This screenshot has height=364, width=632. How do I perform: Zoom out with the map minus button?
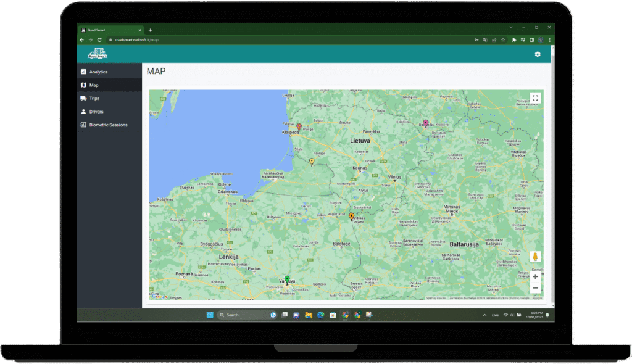click(535, 288)
